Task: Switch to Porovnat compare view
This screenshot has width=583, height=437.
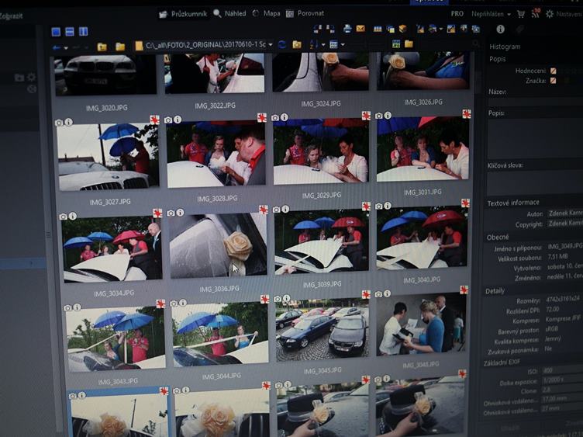Action: (305, 13)
